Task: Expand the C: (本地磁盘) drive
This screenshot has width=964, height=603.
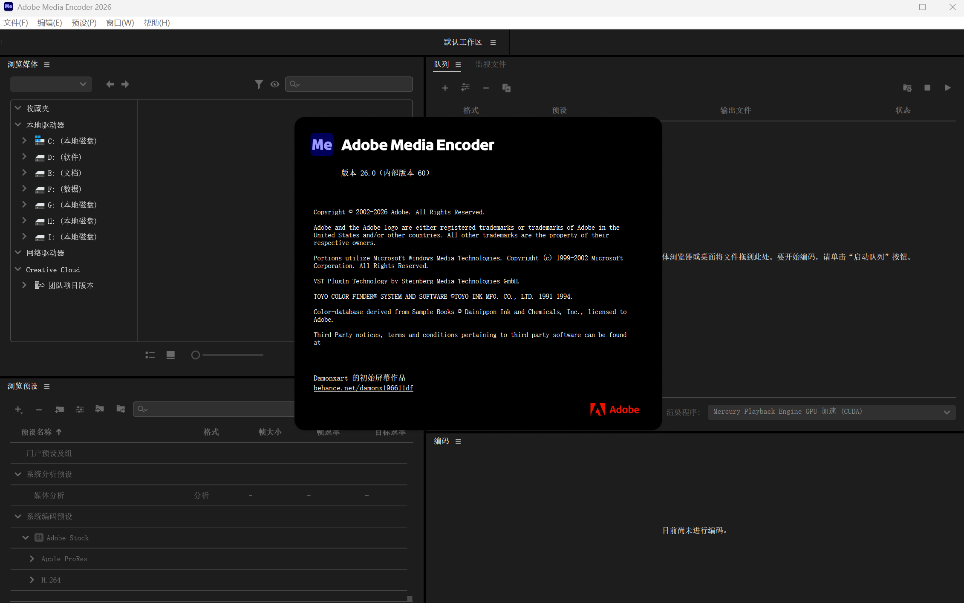Action: (24, 141)
